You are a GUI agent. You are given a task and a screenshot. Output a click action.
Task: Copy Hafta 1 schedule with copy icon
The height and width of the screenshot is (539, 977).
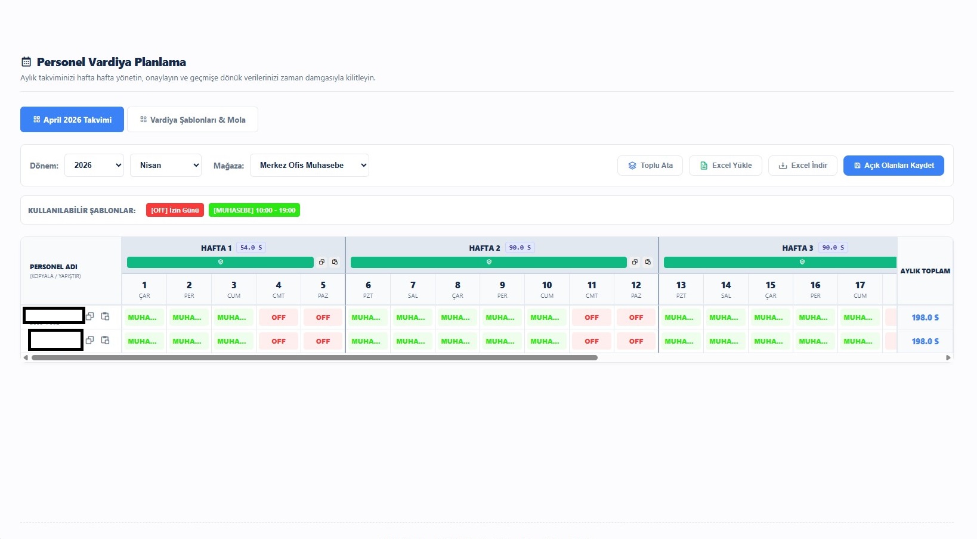(x=321, y=262)
